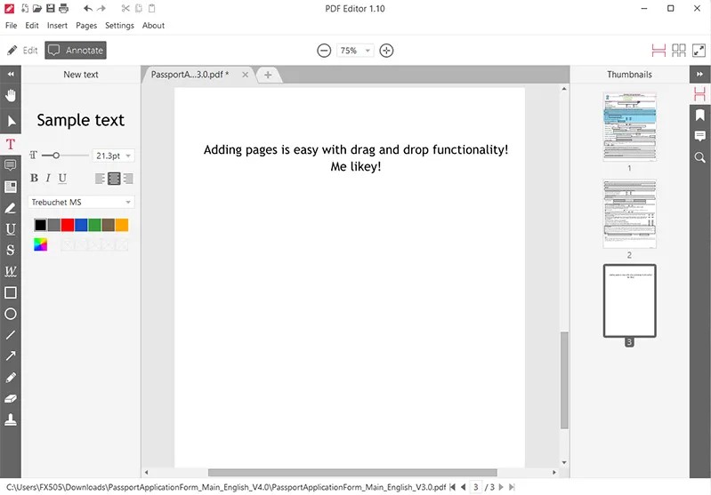This screenshot has width=711, height=495.
Task: Select the Eraser tool
Action: (11, 398)
